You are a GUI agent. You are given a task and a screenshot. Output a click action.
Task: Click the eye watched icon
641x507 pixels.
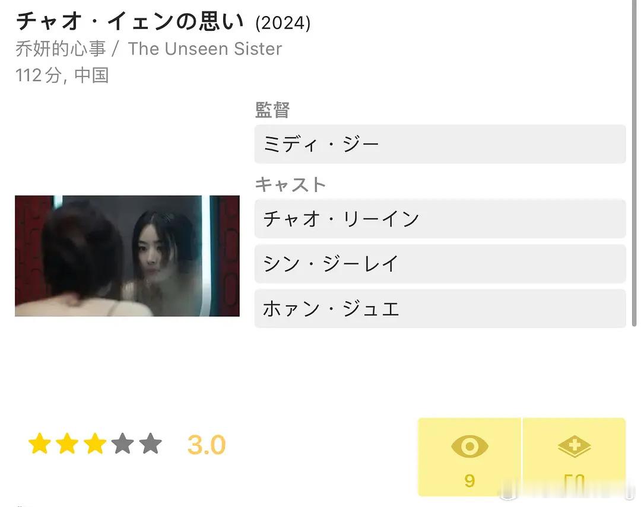point(469,446)
